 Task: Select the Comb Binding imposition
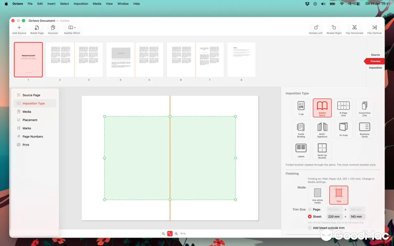(301, 129)
